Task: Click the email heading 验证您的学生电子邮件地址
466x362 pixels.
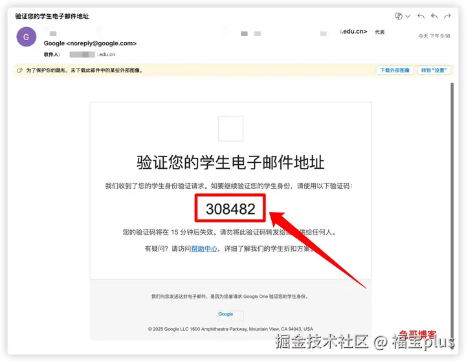Action: (x=230, y=163)
